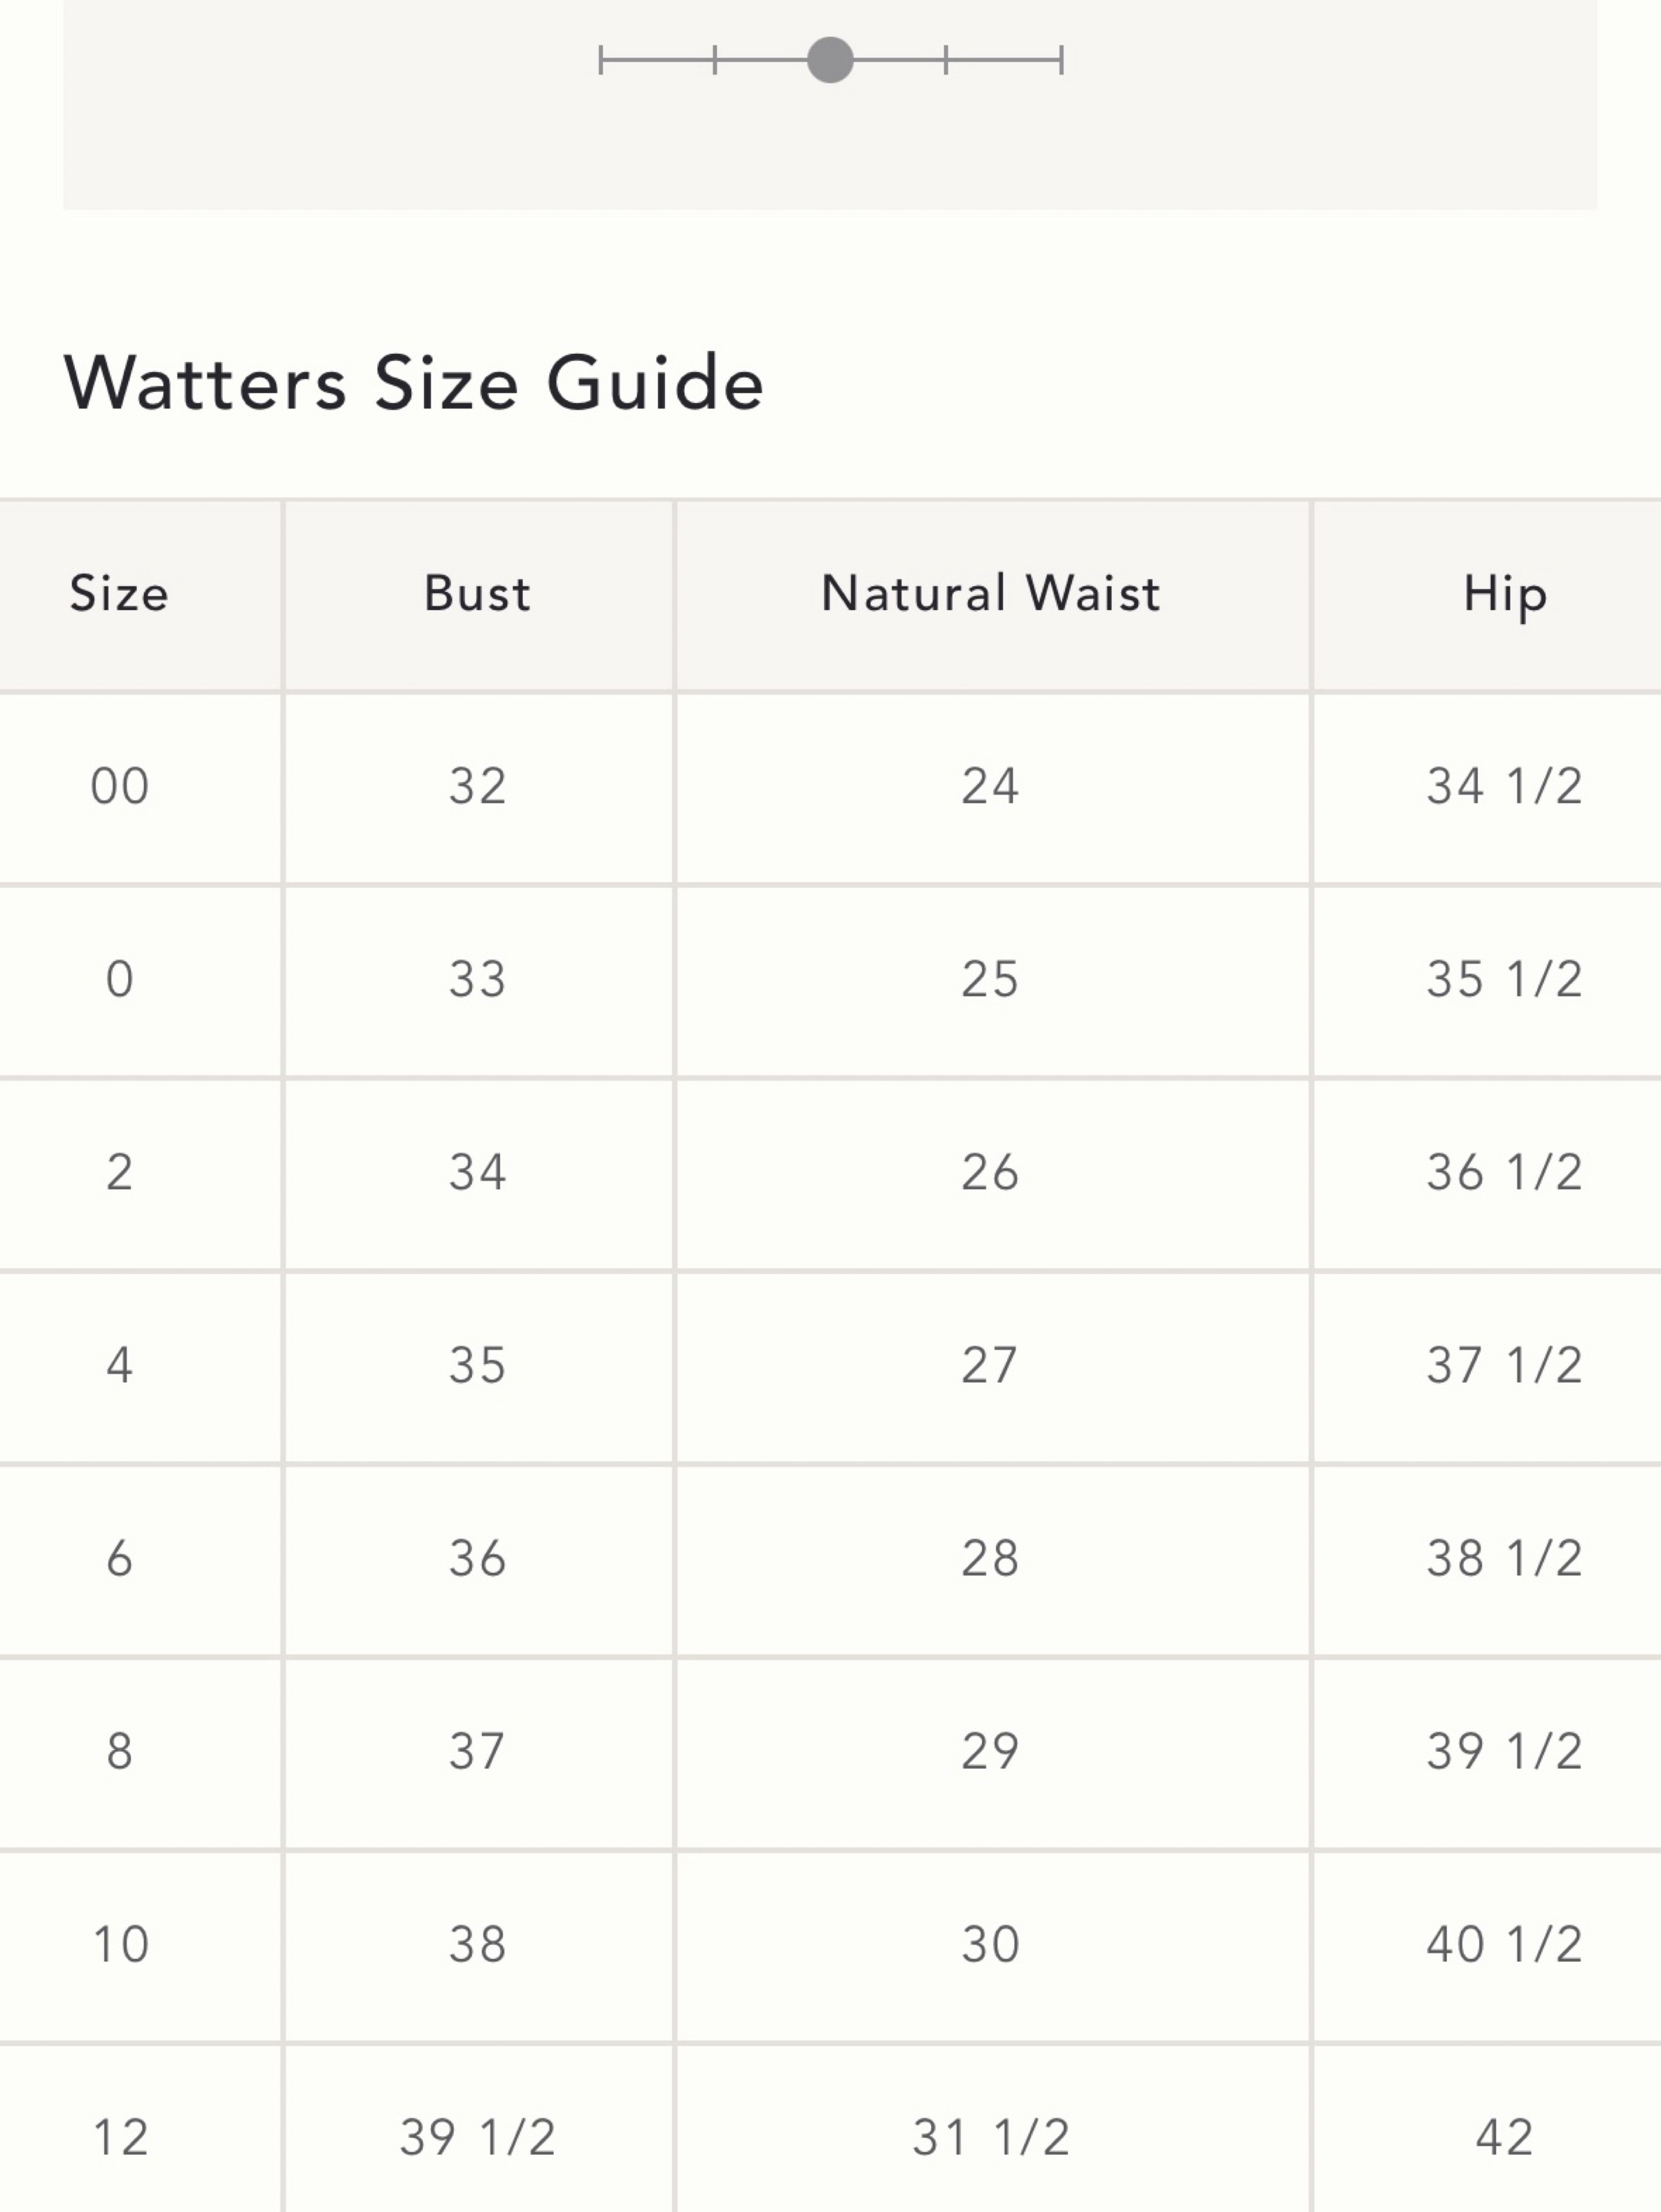Image resolution: width=1661 pixels, height=2212 pixels.
Task: Click hip value 42 in size 12 row
Action: click(1505, 2137)
